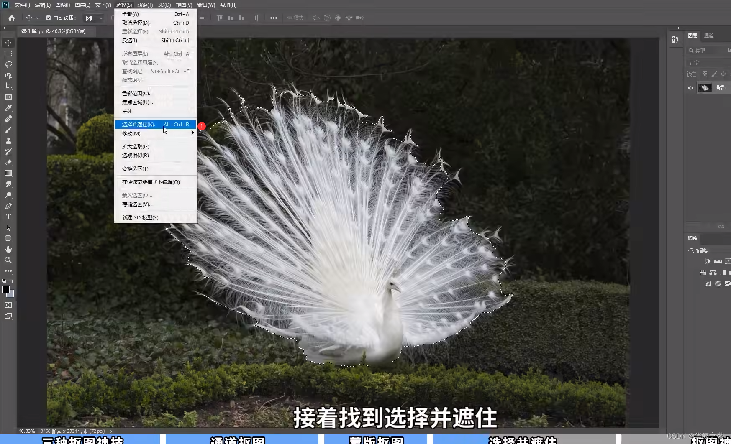Image resolution: width=731 pixels, height=444 pixels.
Task: Toggle lock transparent pixels in Layers panel
Action: click(705, 74)
